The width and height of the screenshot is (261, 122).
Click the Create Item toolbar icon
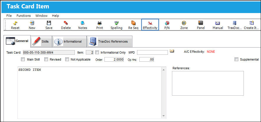click(x=251, y=25)
